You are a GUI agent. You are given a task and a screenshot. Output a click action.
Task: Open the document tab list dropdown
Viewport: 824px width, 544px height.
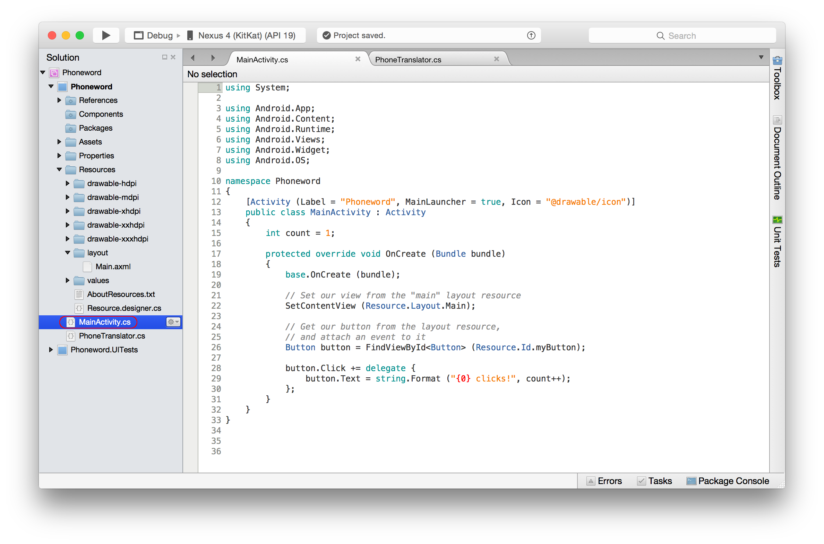761,57
